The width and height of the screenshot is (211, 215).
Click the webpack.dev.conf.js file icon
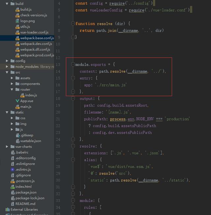[17, 44]
